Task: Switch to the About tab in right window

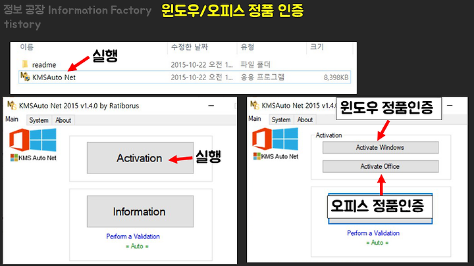Action: [x=305, y=120]
